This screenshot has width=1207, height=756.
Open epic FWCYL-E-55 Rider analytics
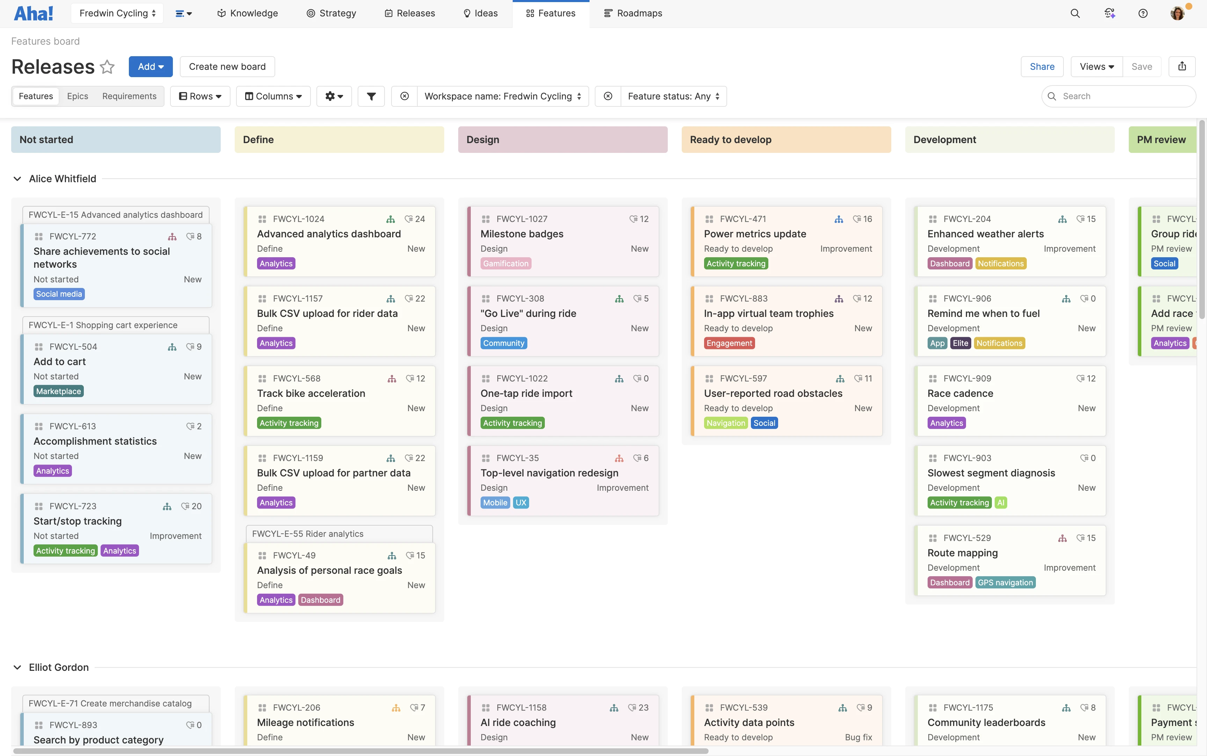[339, 534]
